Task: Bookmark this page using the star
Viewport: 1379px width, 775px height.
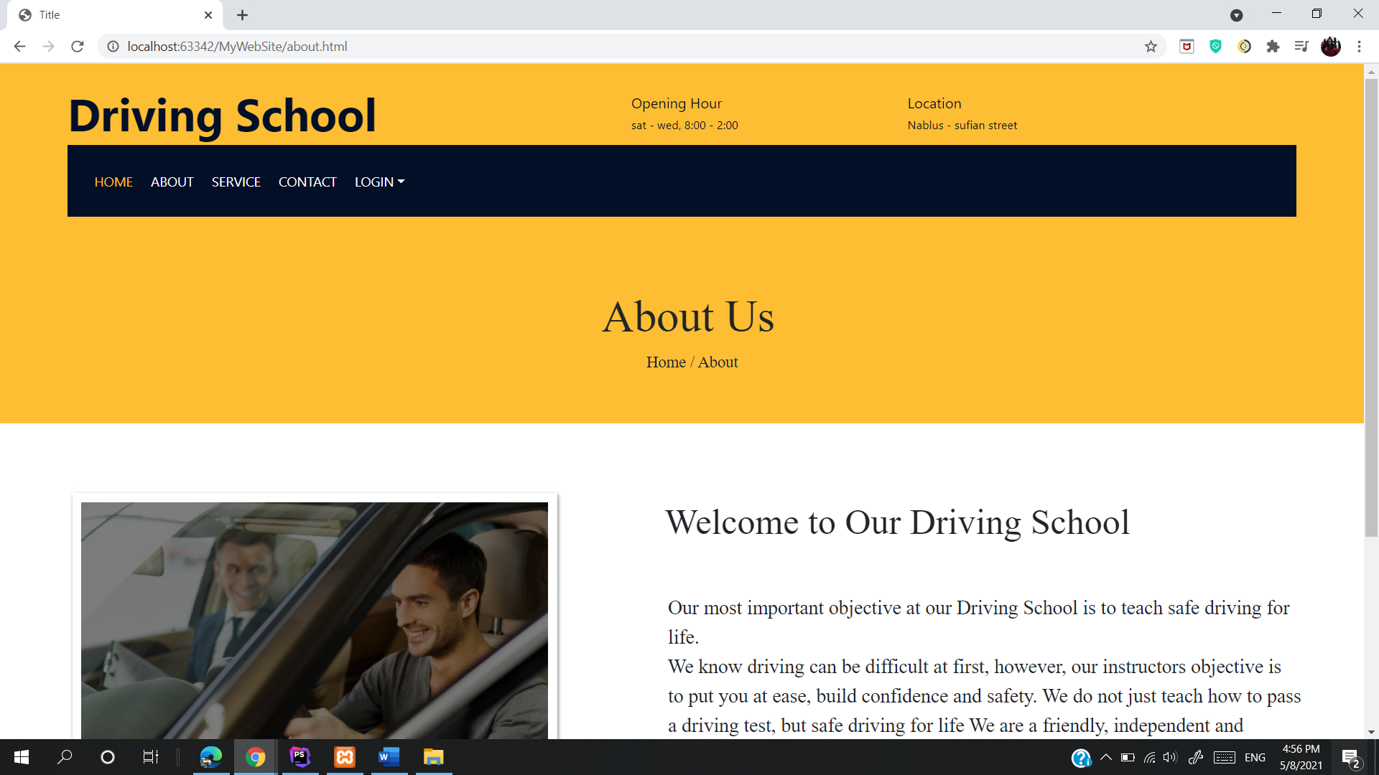Action: [x=1151, y=46]
